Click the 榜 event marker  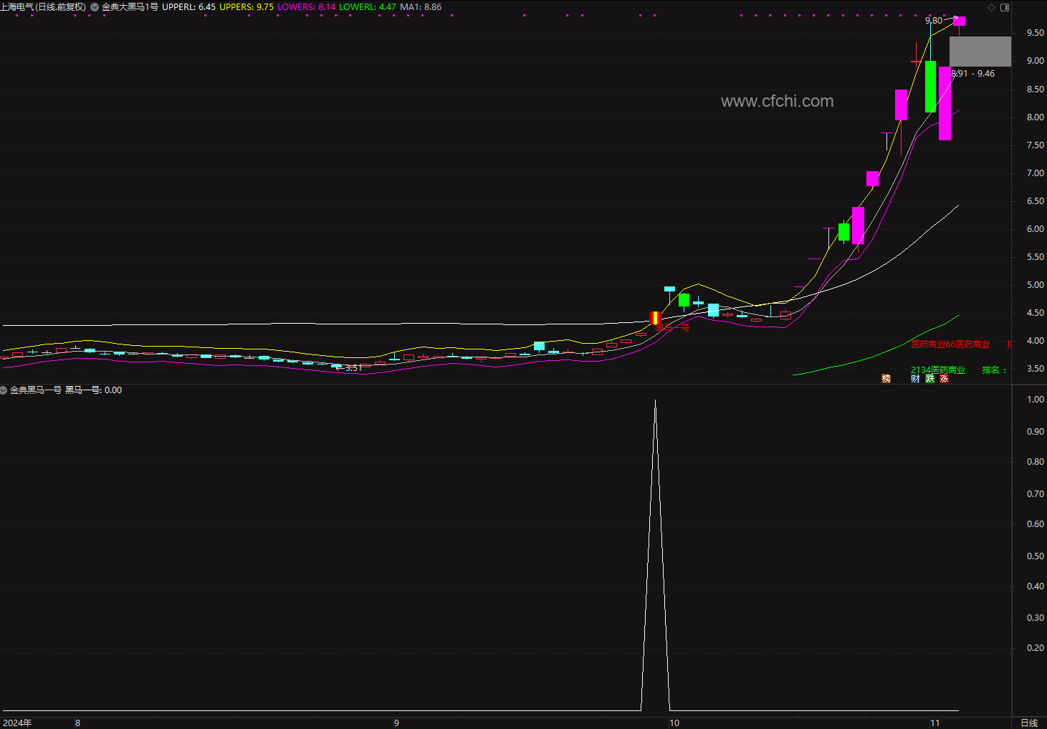[886, 378]
